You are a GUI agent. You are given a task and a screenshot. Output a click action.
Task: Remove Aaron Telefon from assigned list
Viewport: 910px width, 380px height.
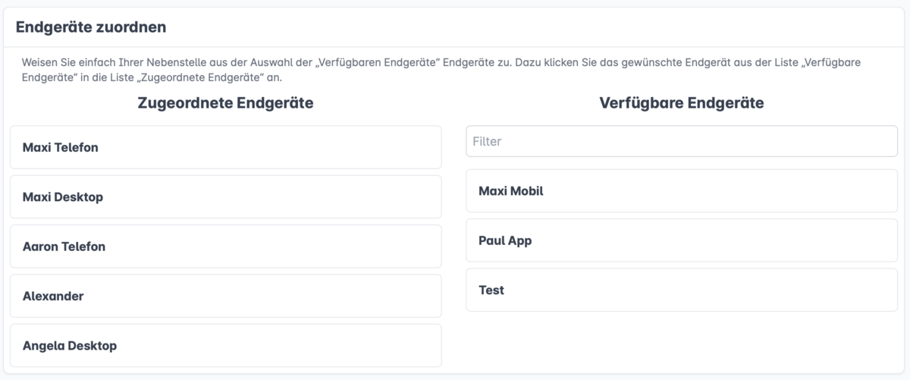click(225, 247)
